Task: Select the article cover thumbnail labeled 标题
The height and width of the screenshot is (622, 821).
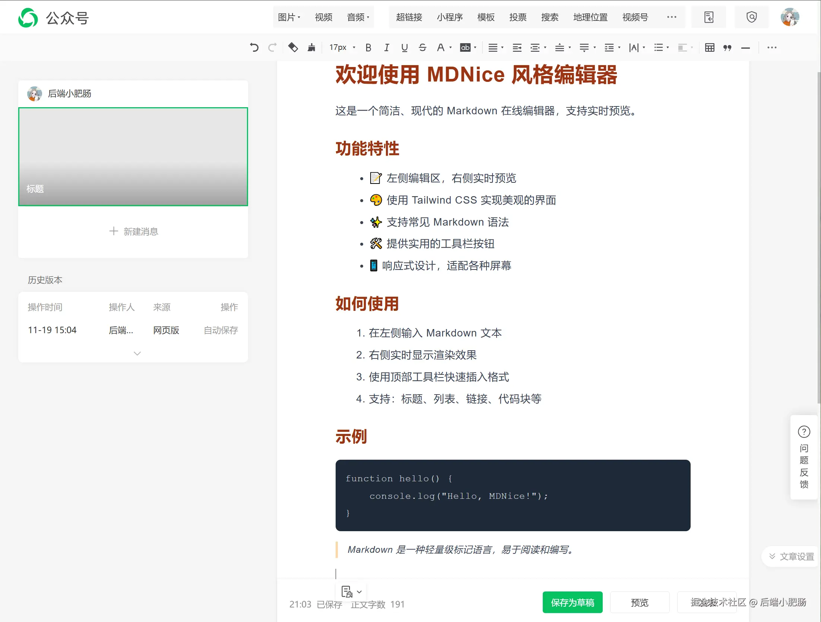Action: tap(133, 157)
